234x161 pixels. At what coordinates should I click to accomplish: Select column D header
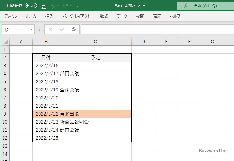[x=143, y=42]
